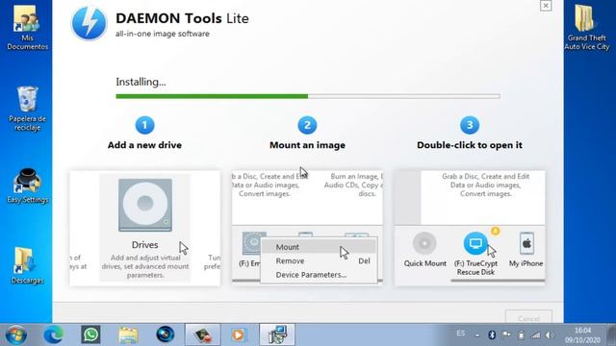
Task: Select the TrueCrypt Rescue Disk drive icon
Action: 475,243
